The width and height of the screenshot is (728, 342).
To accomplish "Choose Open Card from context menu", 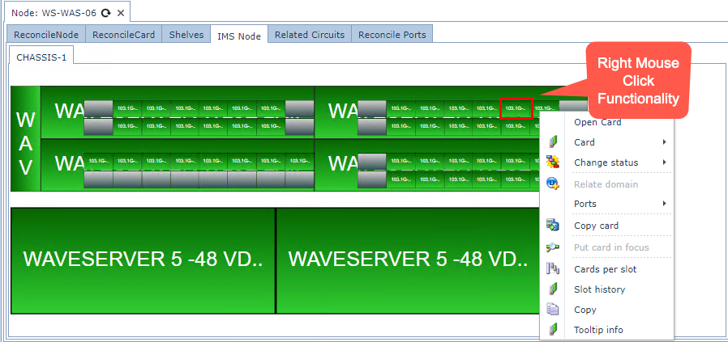I will point(597,122).
